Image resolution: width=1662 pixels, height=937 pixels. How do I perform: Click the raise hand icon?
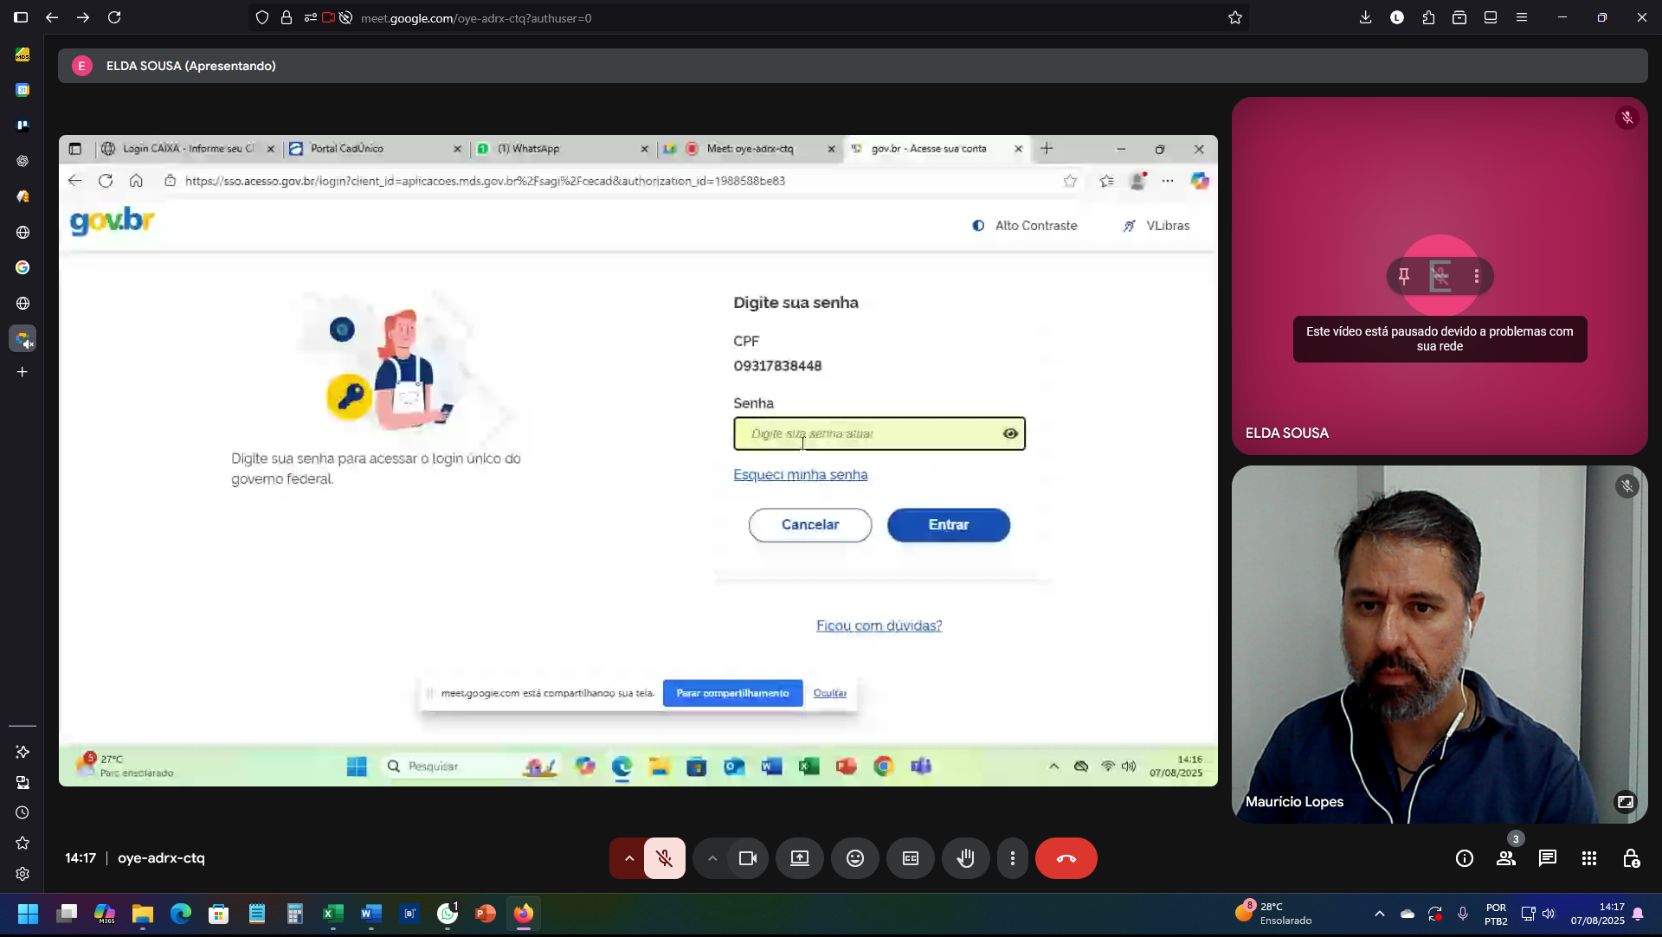(x=965, y=858)
